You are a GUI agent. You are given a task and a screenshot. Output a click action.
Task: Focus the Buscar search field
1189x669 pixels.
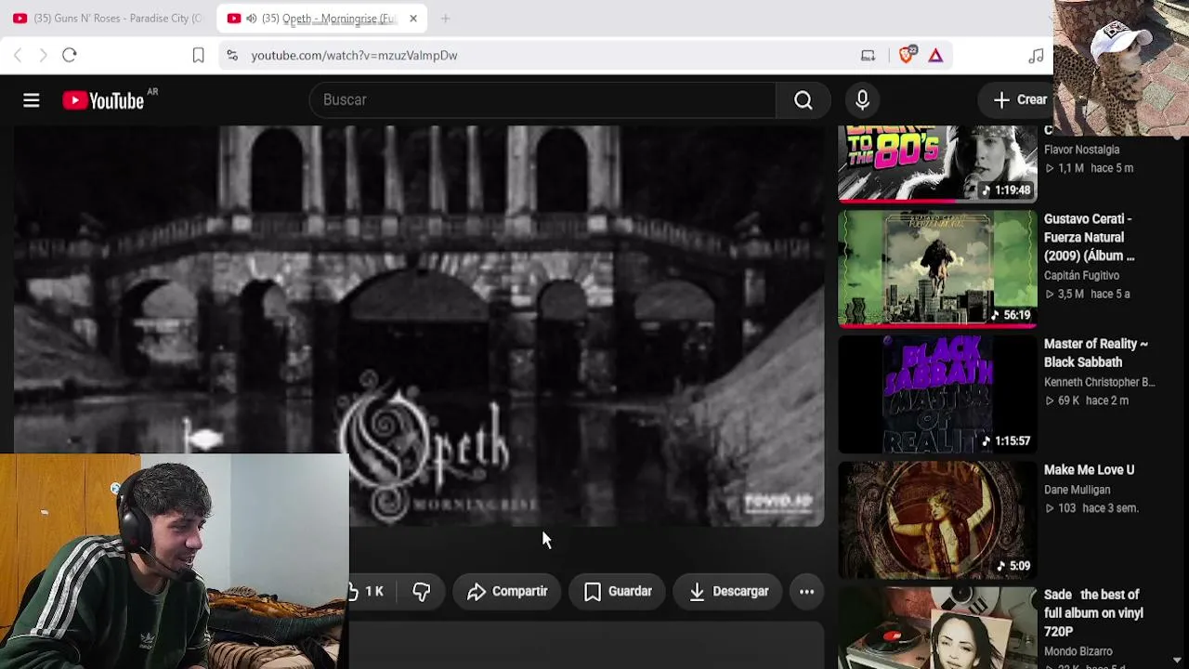(542, 100)
